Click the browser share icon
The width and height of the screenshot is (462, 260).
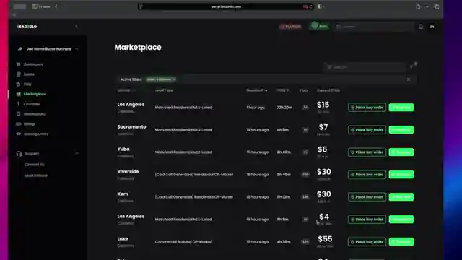(418, 6)
